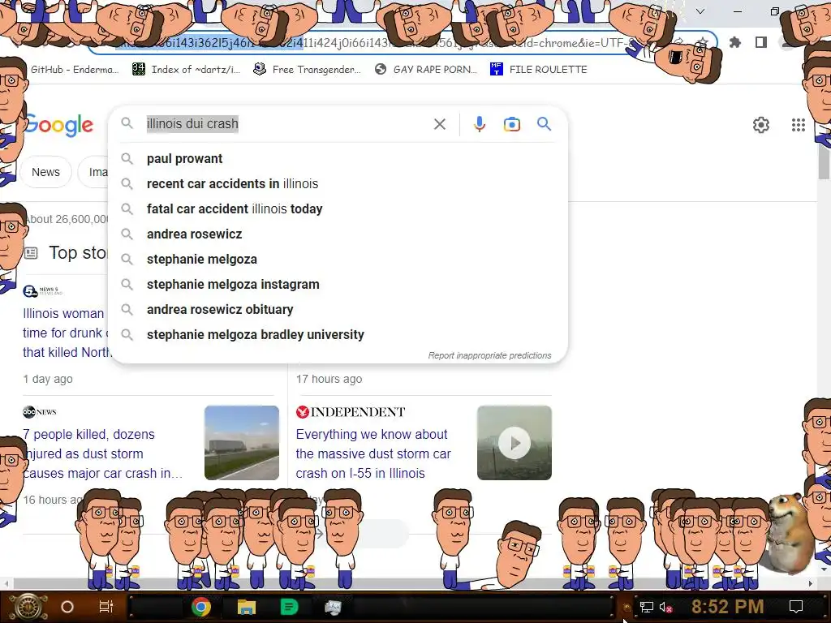Open network status tray icon
Screen dimensions: 831x623
647,607
